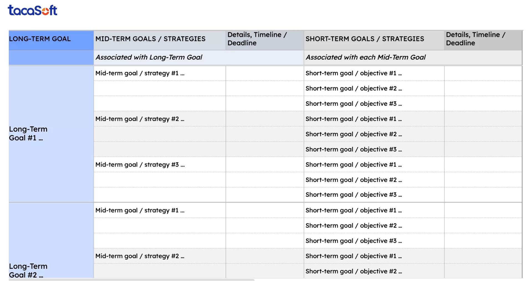Select Short-term objective #1 beside Mid-term strategy #3

pos(374,165)
